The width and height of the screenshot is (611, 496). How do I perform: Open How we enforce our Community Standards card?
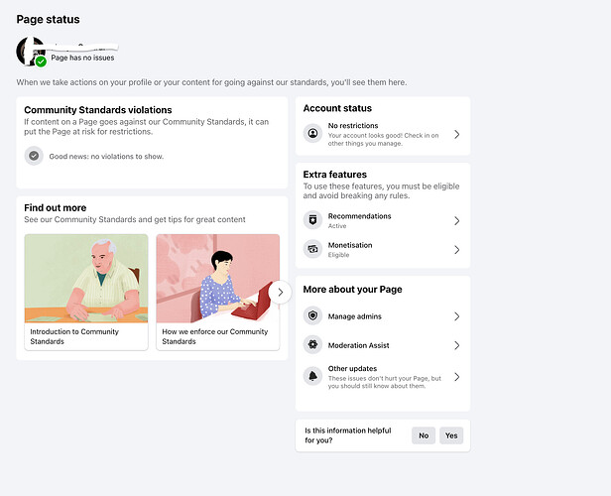coord(216,292)
